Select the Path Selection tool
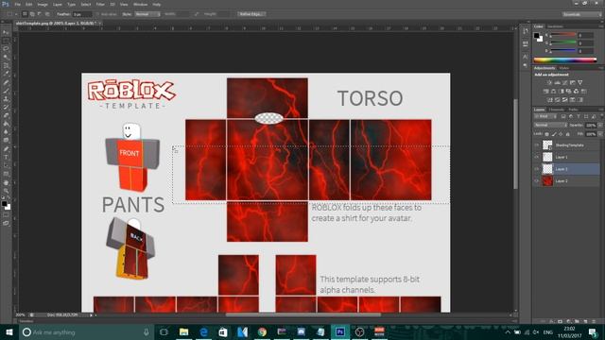The height and width of the screenshot is (340, 605). 6,166
